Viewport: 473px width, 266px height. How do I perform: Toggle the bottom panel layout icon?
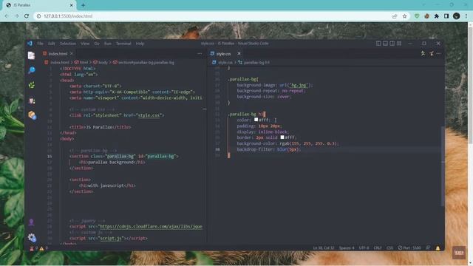pyautogui.click(x=385, y=44)
